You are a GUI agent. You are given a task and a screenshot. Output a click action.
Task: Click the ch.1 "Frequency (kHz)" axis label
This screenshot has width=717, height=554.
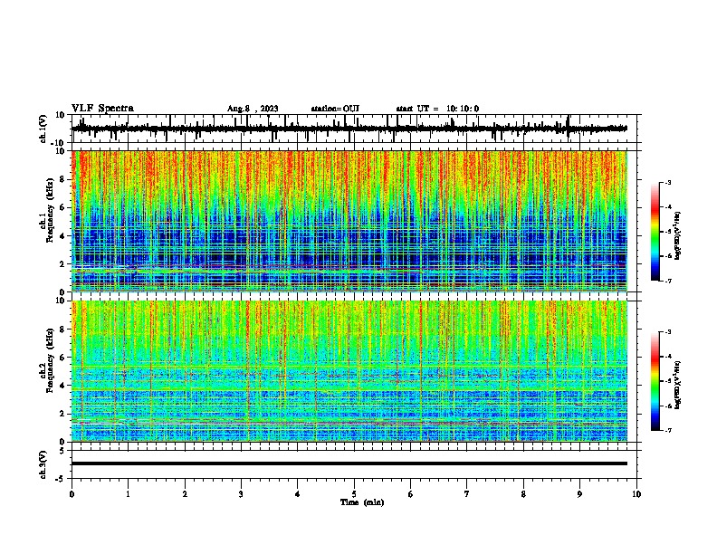pyautogui.click(x=50, y=210)
